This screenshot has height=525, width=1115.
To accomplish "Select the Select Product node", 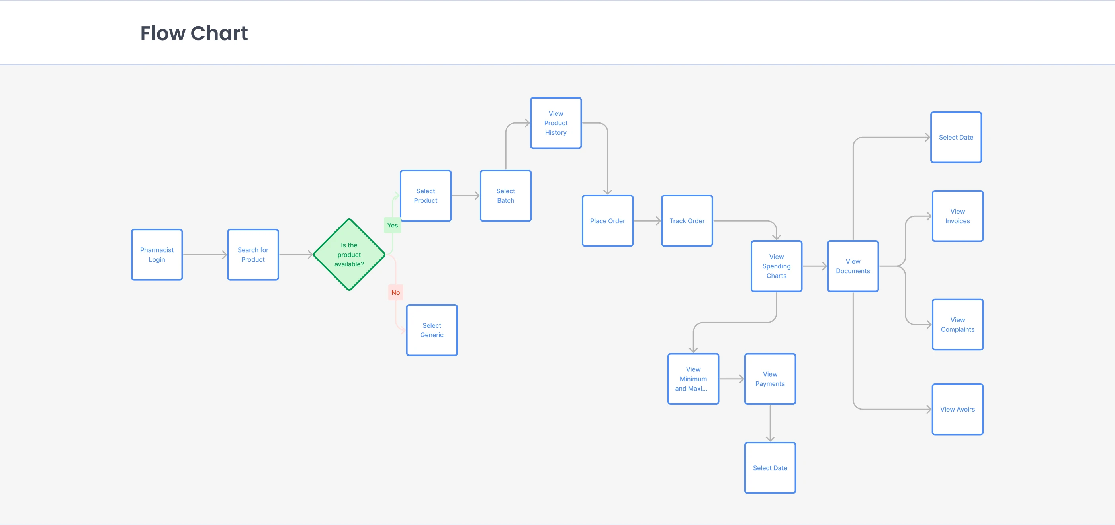I will click(425, 196).
